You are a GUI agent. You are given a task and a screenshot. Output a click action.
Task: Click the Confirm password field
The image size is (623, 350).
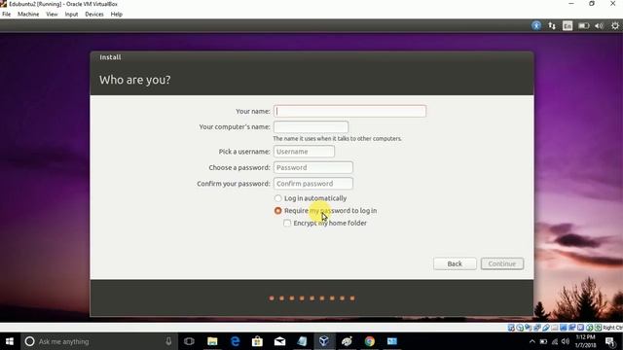pos(313,184)
